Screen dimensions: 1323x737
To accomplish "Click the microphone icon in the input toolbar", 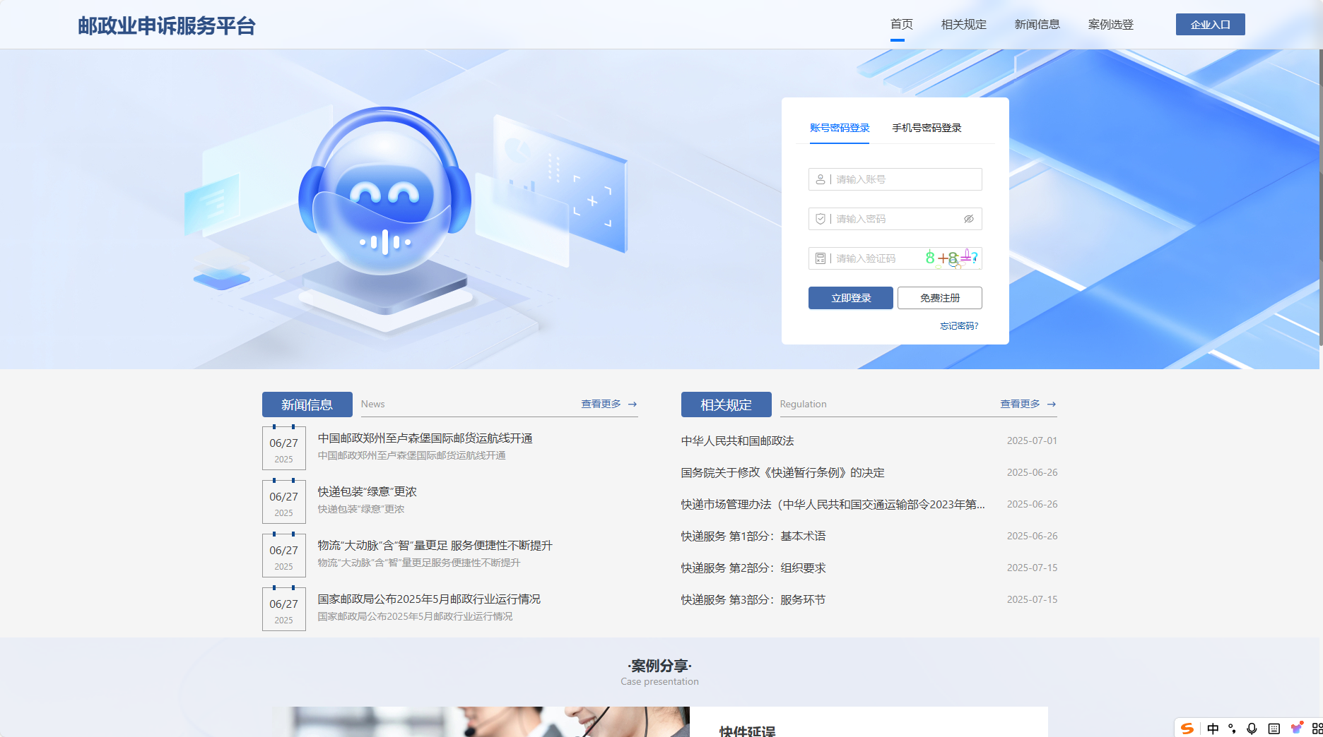I will click(1252, 728).
